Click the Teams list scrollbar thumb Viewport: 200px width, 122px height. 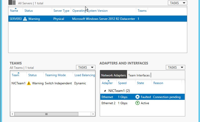46,114
